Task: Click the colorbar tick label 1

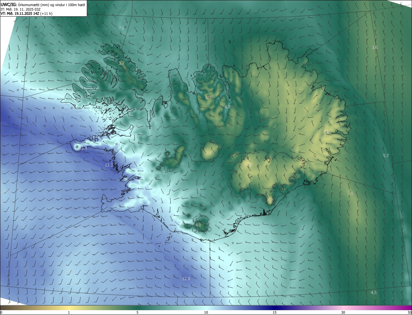Action: (x=69, y=312)
